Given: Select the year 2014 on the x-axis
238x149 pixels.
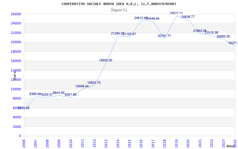Looking at the screenshot, I should 118,143.
